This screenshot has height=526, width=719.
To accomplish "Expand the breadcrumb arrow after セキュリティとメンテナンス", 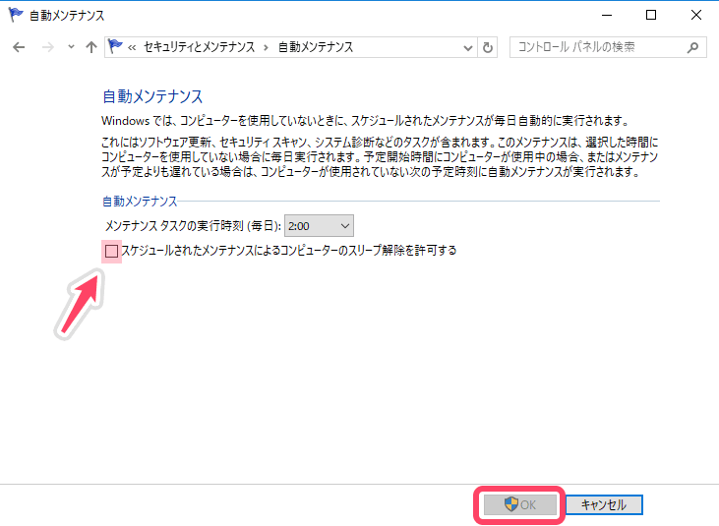I will 266,47.
